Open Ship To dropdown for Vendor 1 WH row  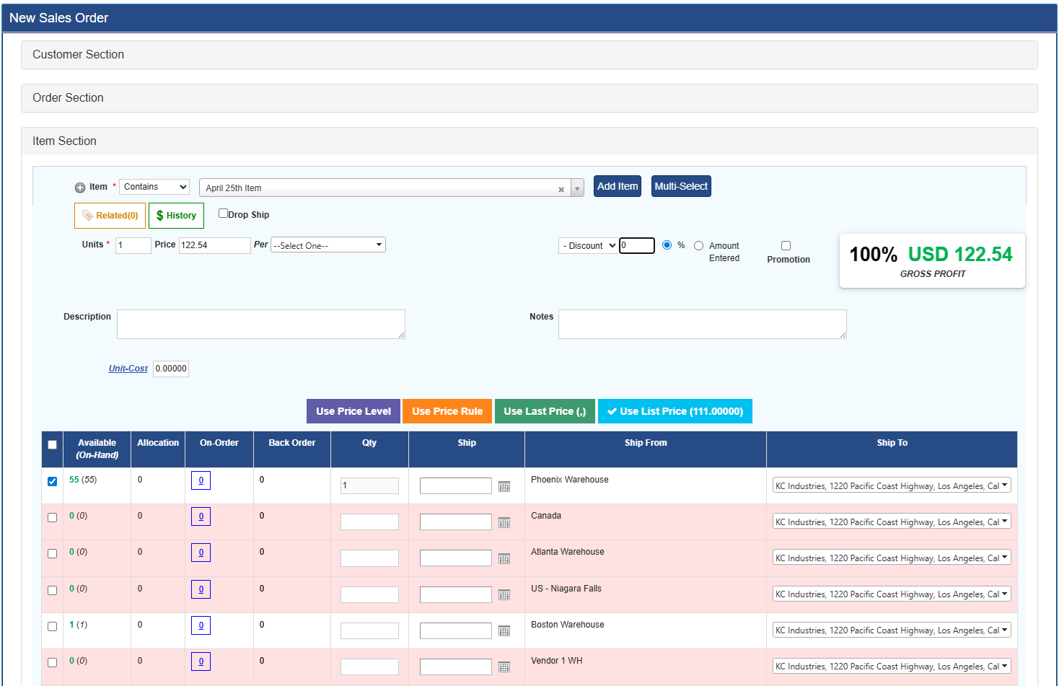(x=892, y=666)
